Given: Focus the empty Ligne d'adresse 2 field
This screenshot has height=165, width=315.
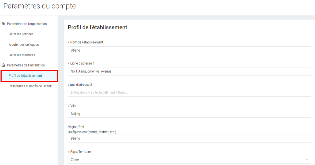Looking at the screenshot, I should pos(189,92).
